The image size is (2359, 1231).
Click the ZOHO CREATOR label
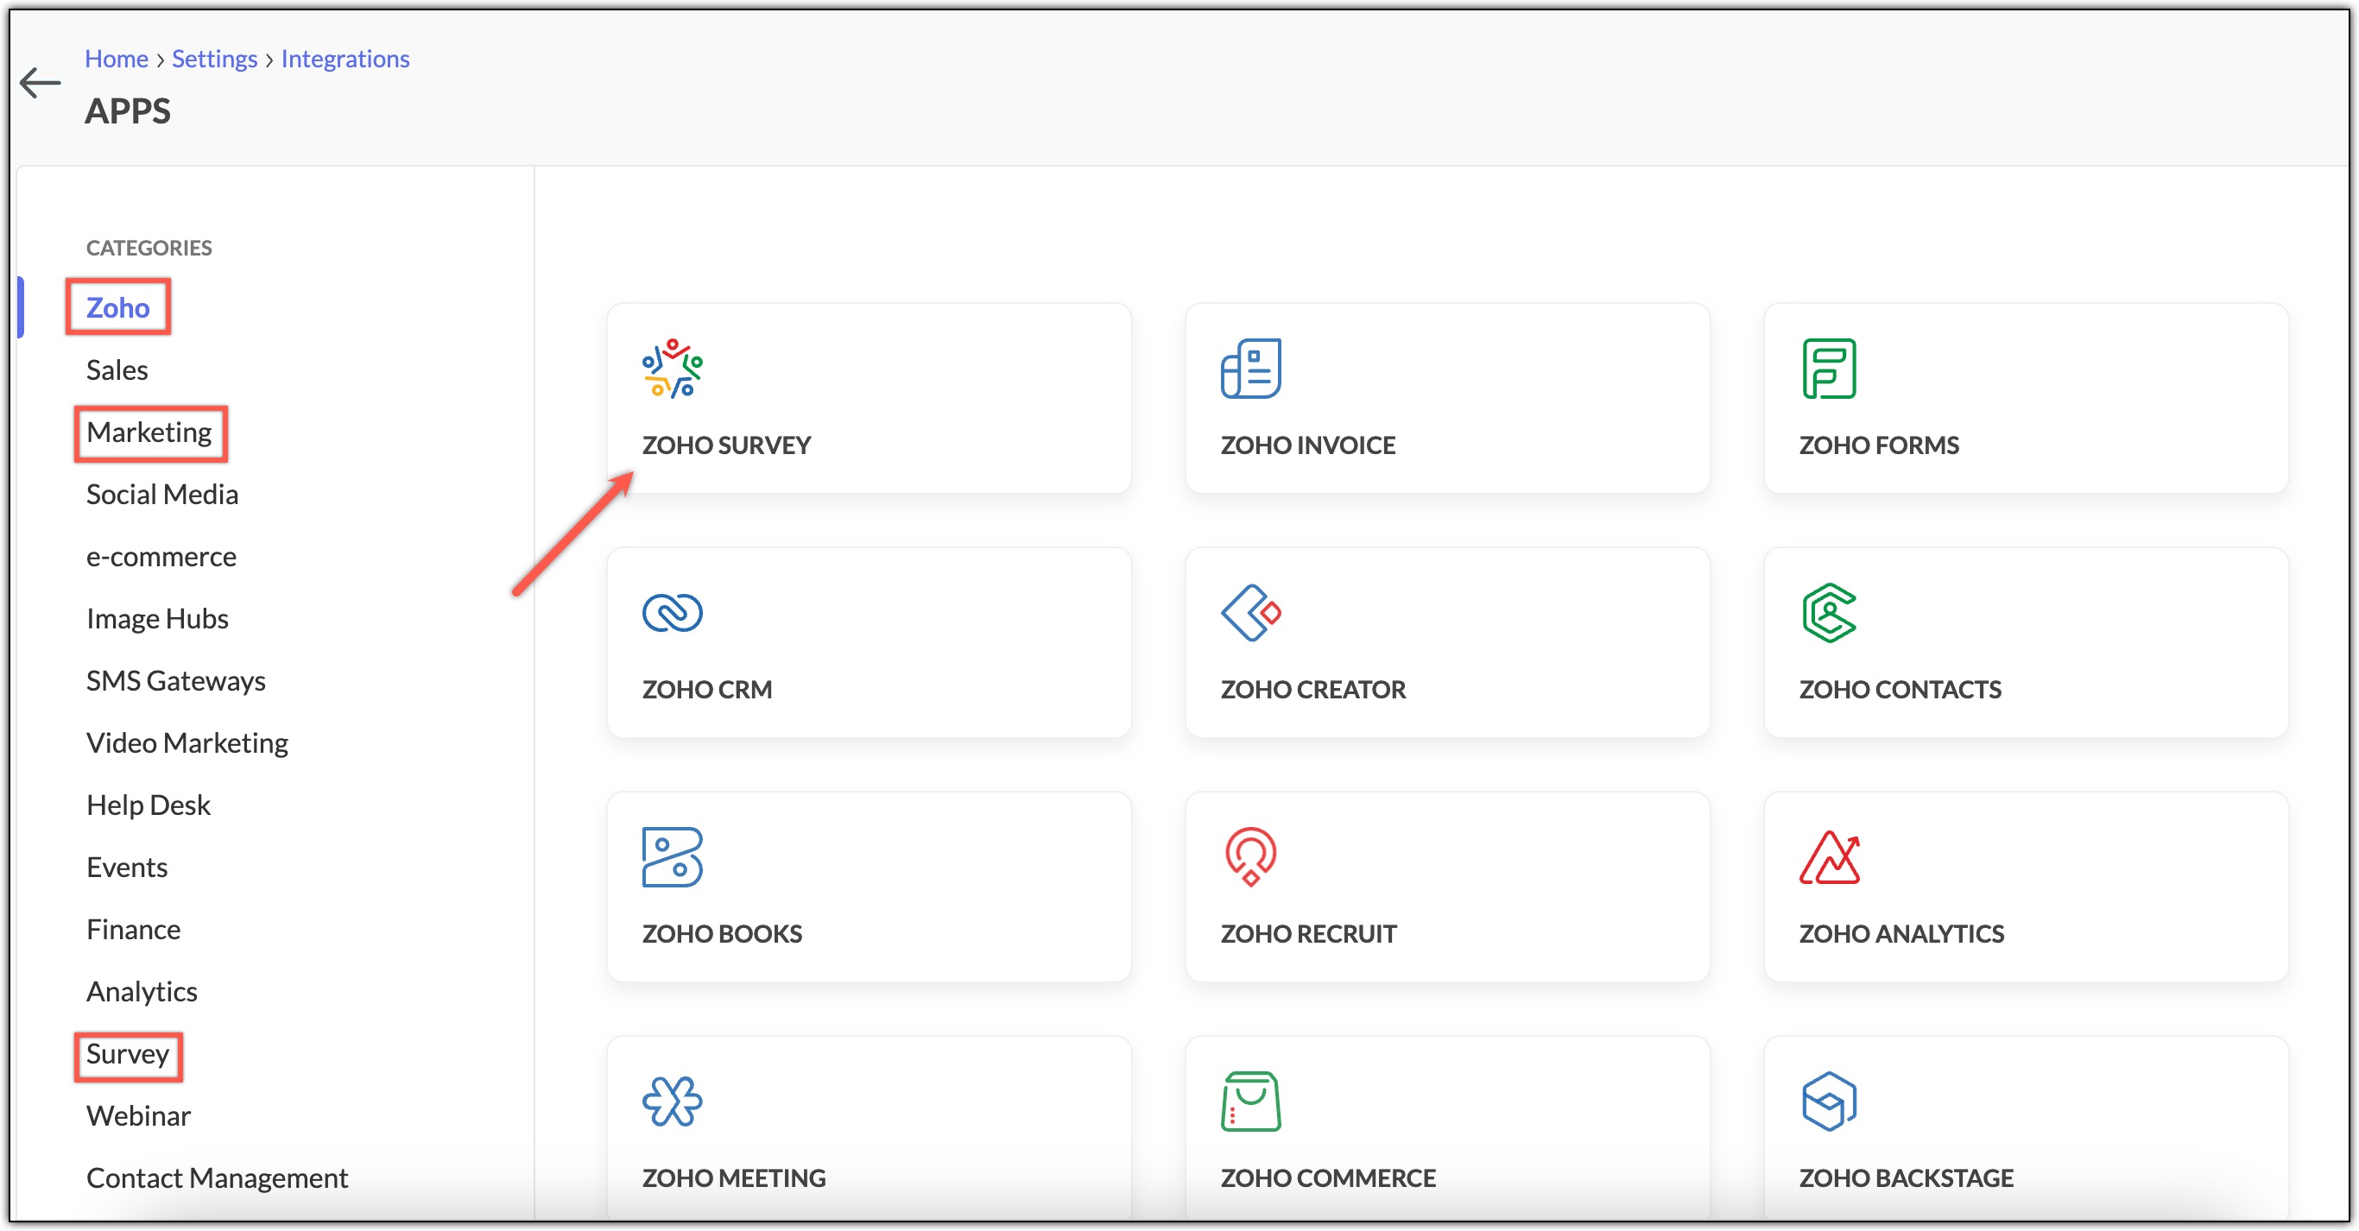tap(1312, 689)
